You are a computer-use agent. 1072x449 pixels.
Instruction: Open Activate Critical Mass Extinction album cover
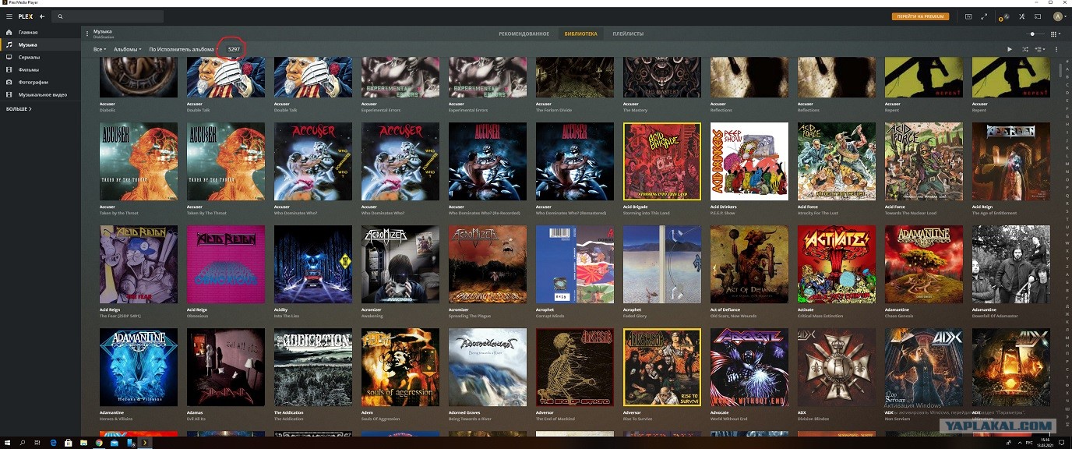coord(836,264)
